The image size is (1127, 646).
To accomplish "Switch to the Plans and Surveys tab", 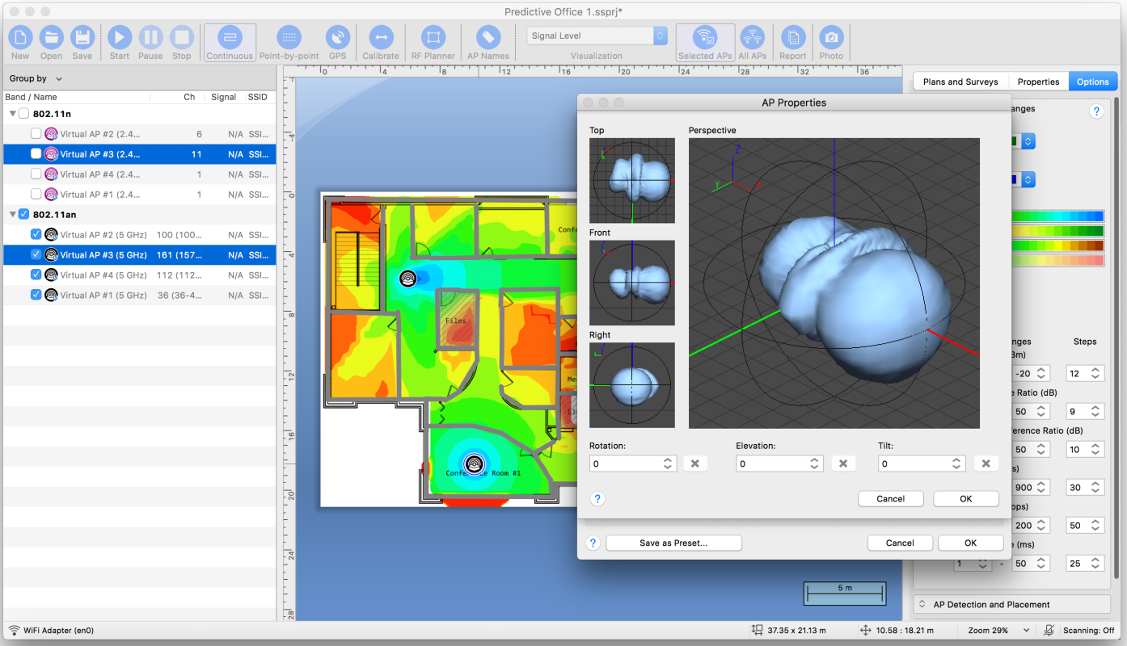I will pos(960,81).
